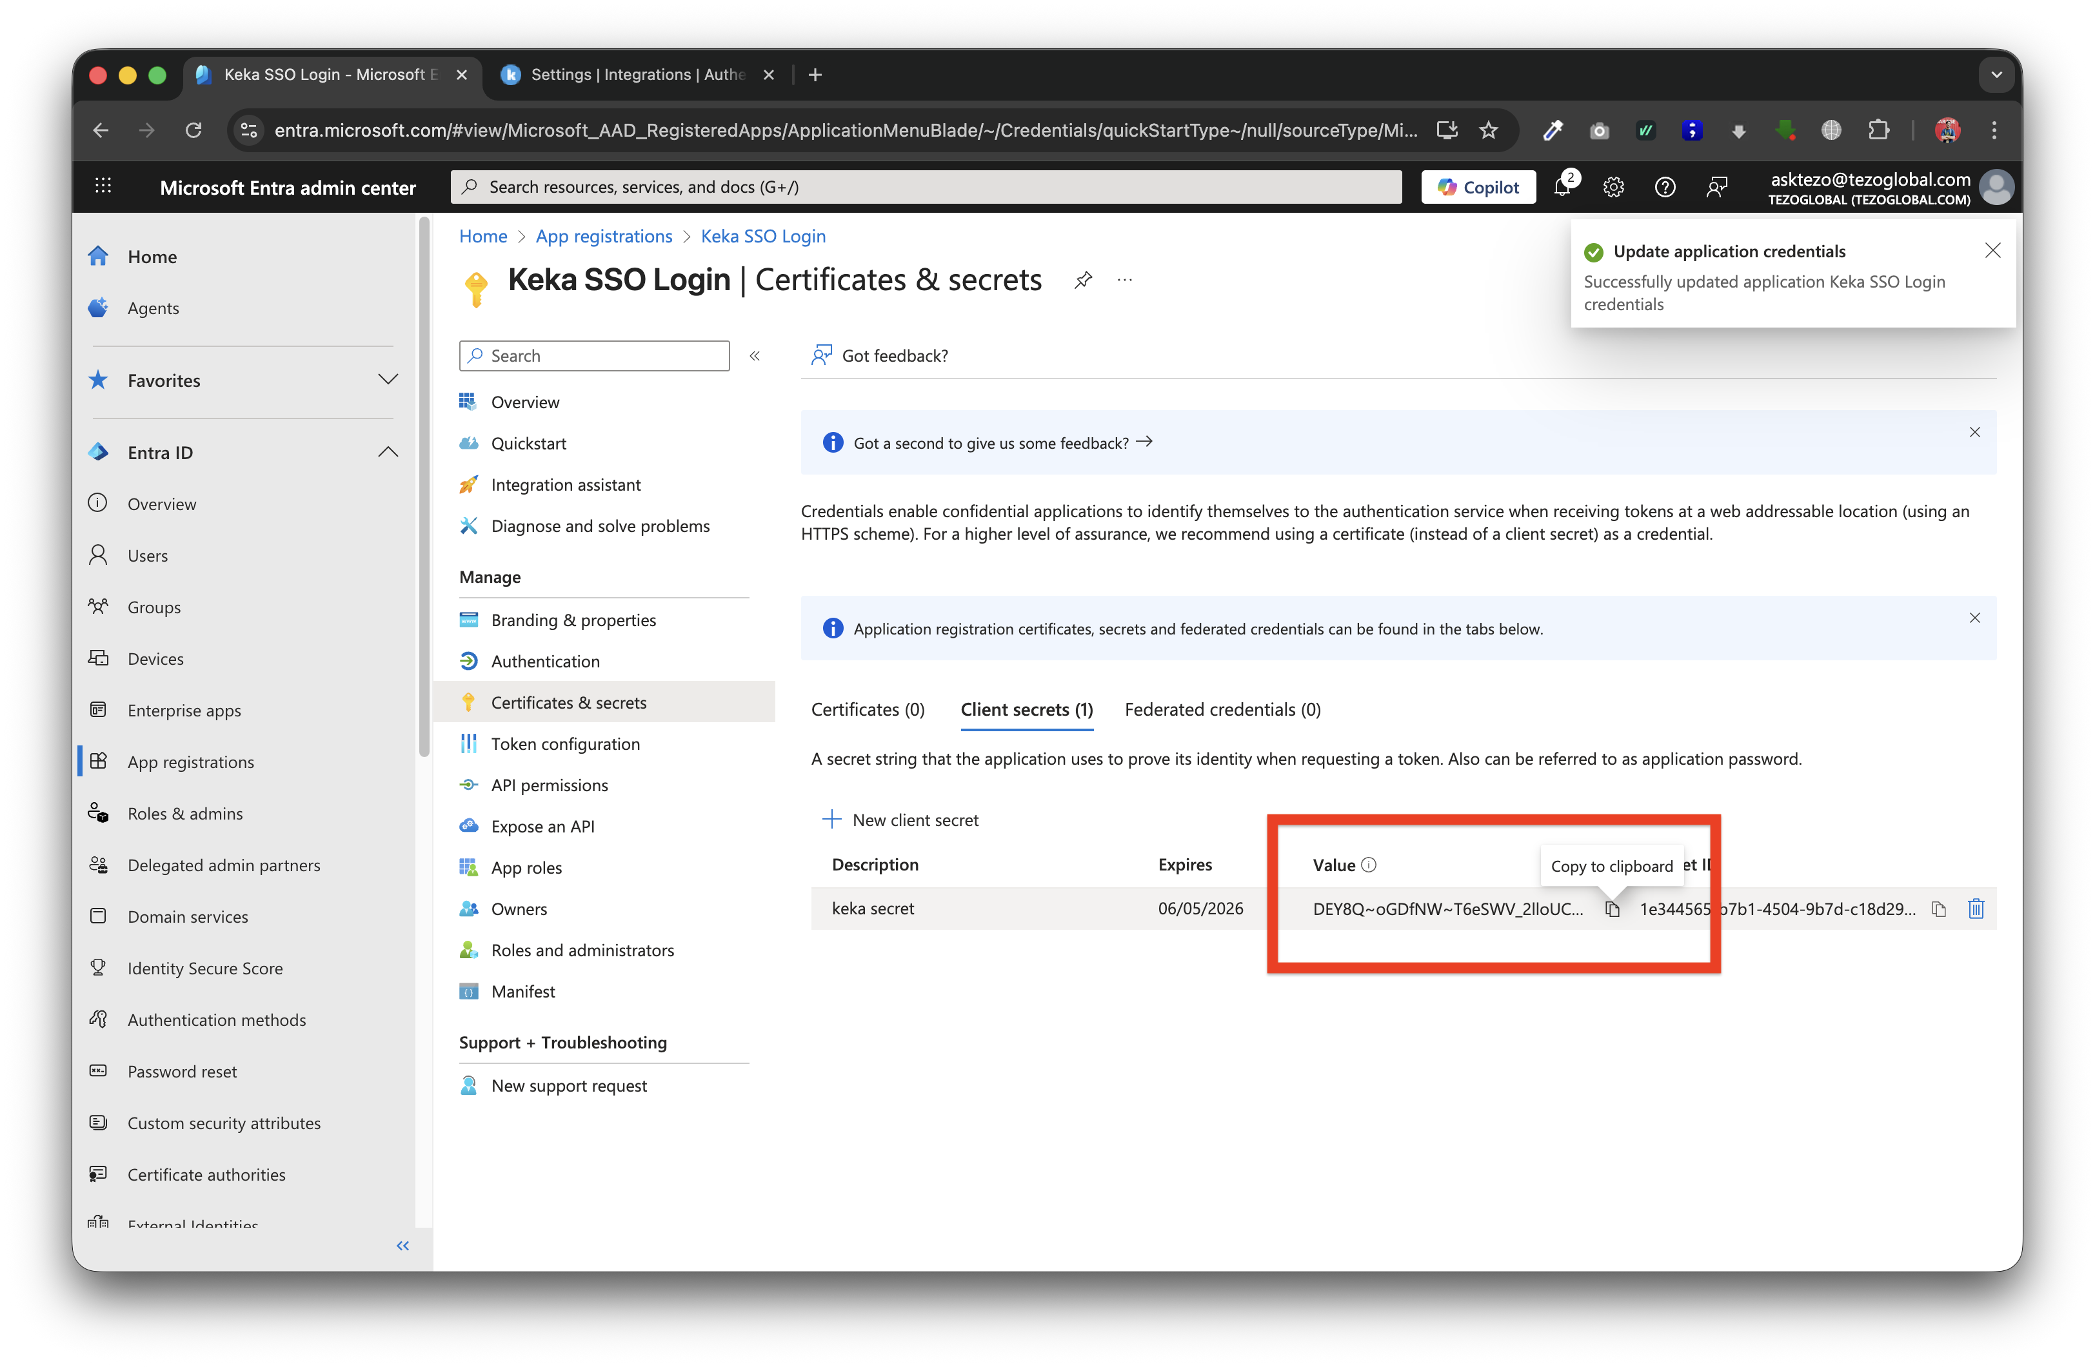The width and height of the screenshot is (2095, 1367).
Task: Delete the keka secret entry
Action: 1975,909
